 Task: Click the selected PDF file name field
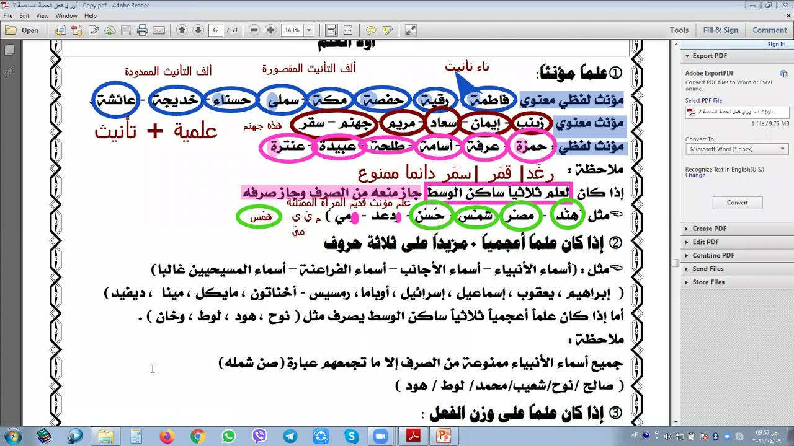(737, 112)
